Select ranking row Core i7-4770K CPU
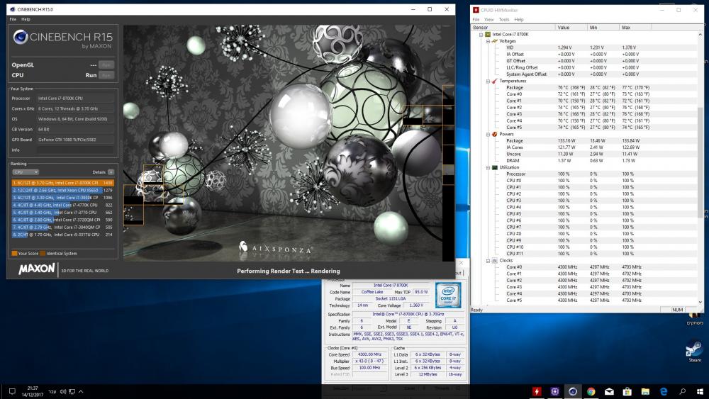The width and height of the screenshot is (709, 399). click(x=63, y=205)
